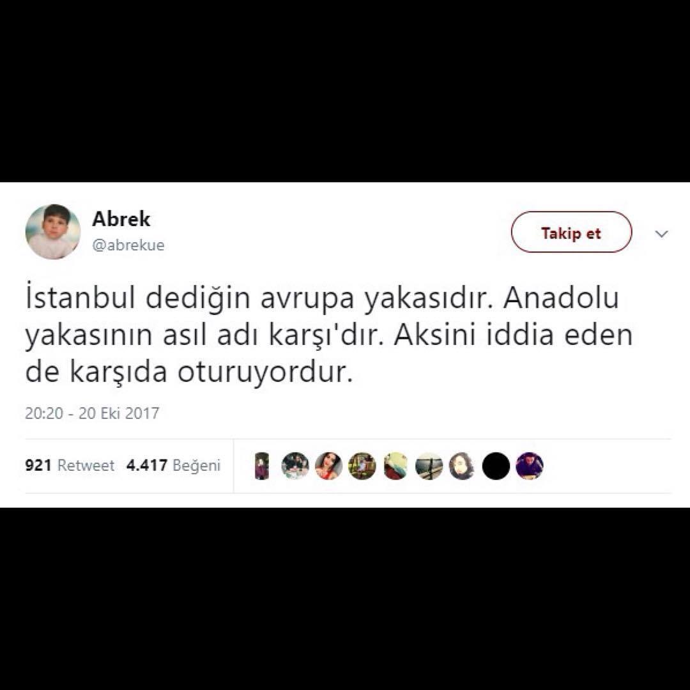The width and height of the screenshot is (690, 690).
Task: Open the grayscale long-haired woman liker avatar
Action: tap(463, 466)
